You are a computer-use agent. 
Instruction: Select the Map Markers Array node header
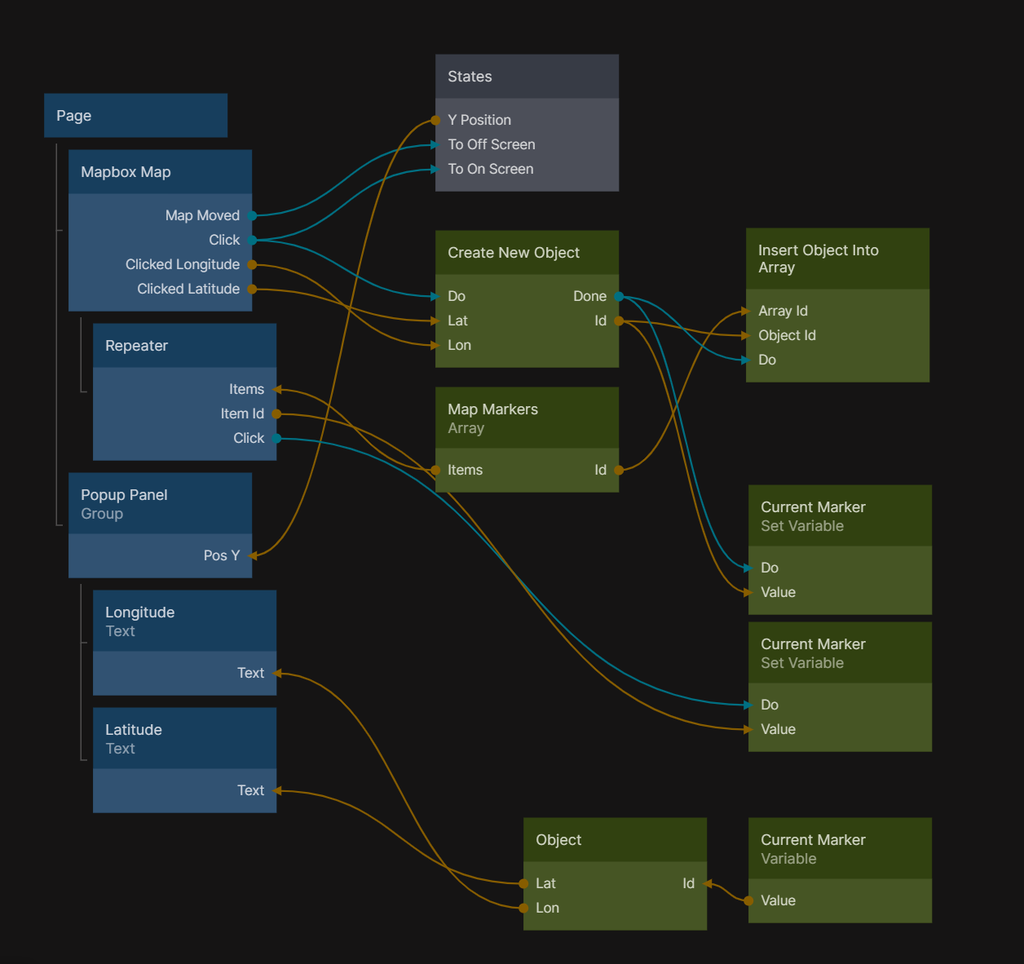click(x=527, y=418)
